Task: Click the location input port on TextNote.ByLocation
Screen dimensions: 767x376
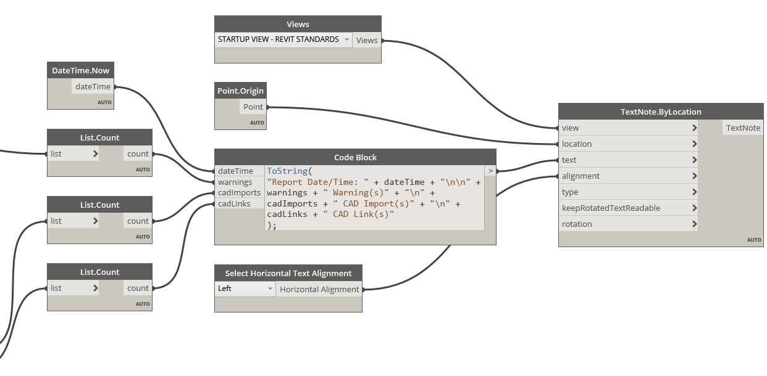Action: coord(628,144)
